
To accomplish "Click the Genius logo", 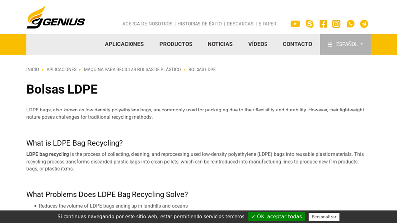I will (x=56, y=17).
